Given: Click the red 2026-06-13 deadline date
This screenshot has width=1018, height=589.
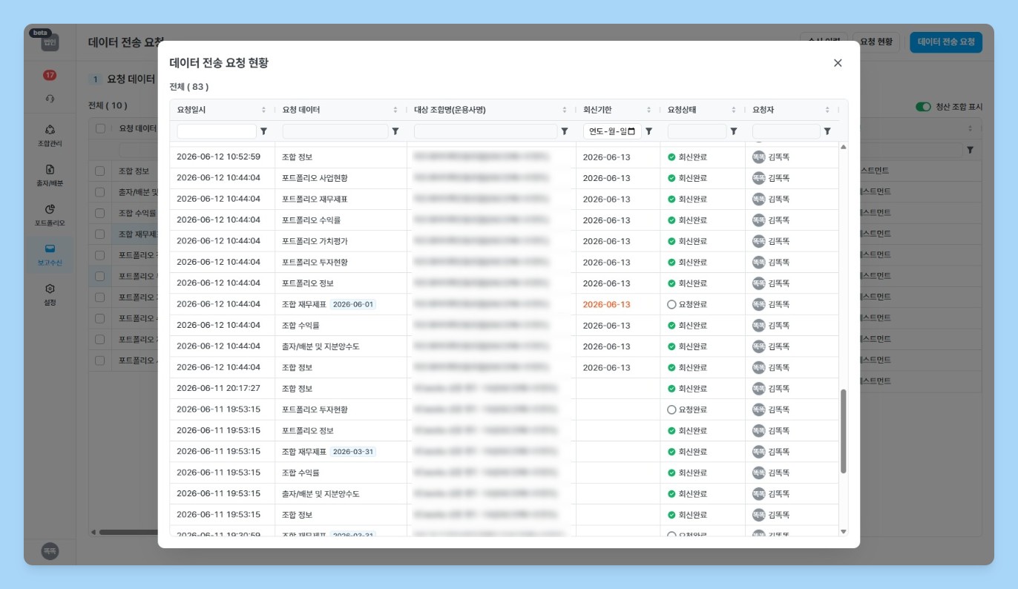Looking at the screenshot, I should click(606, 304).
